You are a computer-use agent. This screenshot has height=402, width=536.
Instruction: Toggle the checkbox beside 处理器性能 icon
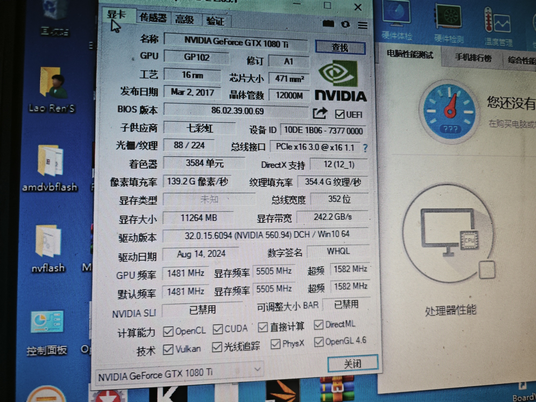pos(487,270)
